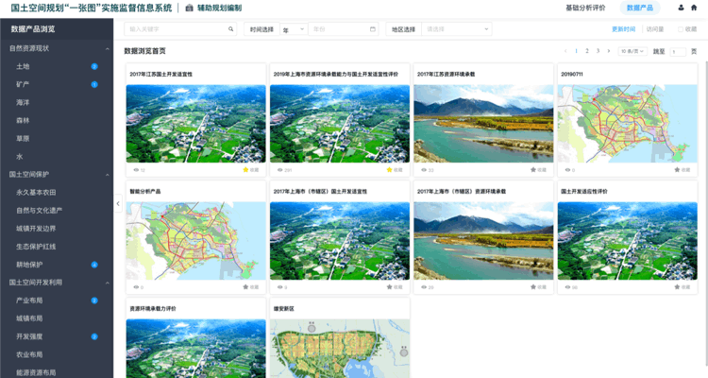The image size is (708, 378).
Task: Click briefcase icon beside 辅助规划编制
Action: tap(189, 8)
